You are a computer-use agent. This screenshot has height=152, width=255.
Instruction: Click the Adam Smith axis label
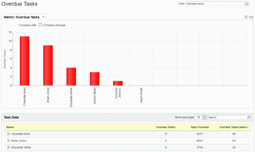(x=141, y=95)
